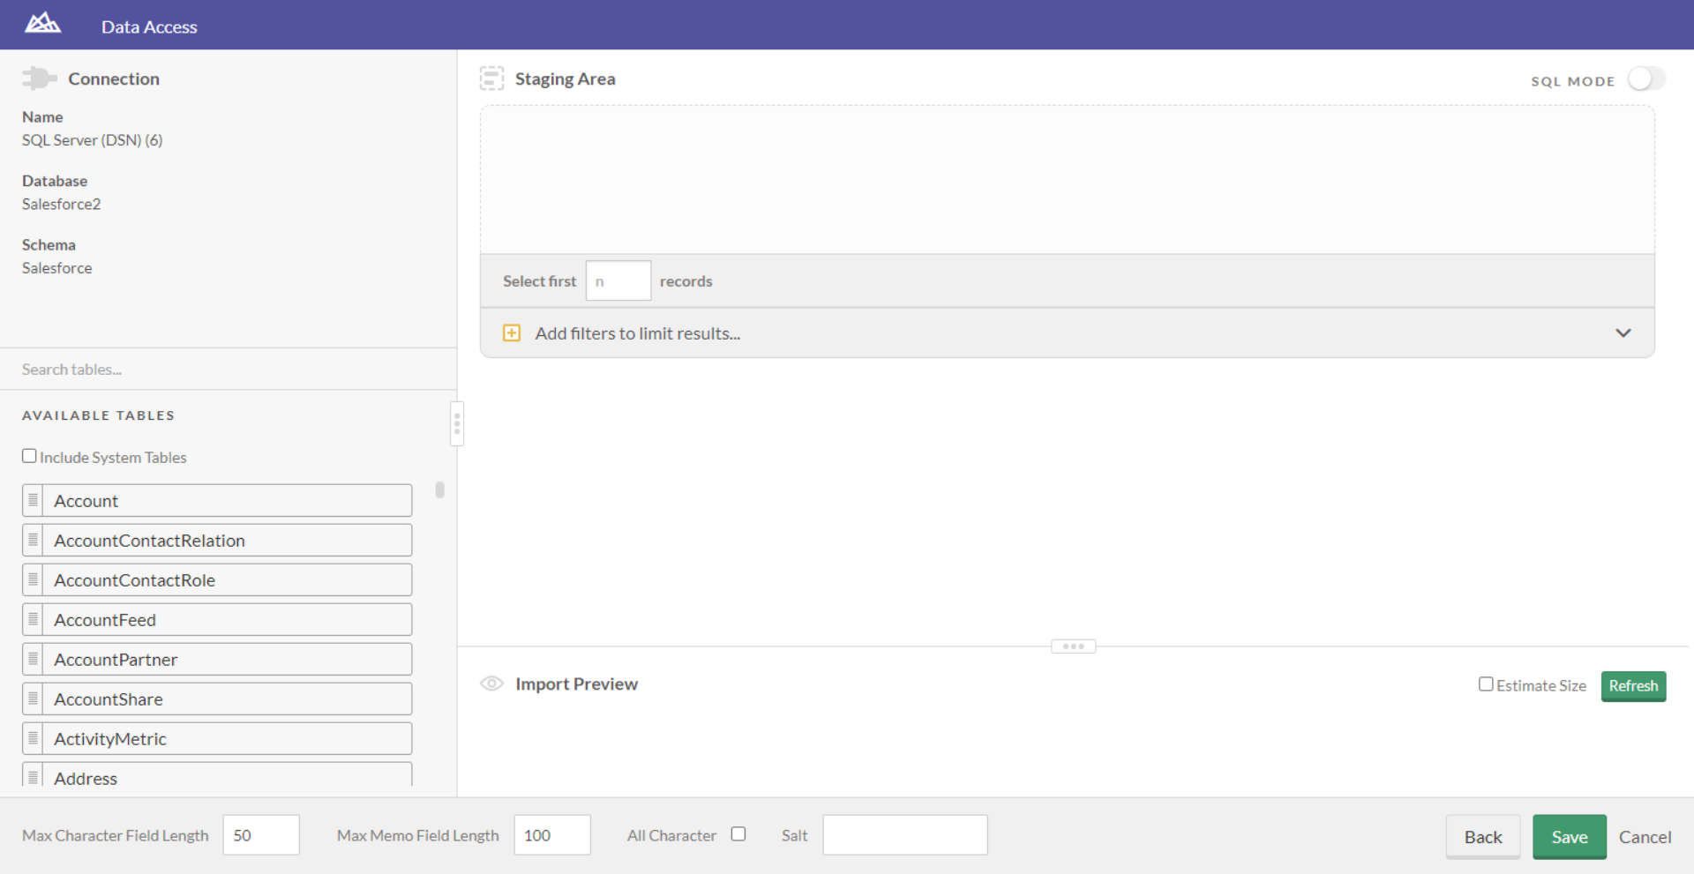The image size is (1694, 874).
Task: Click the drag handle icon of AccountFeed table
Action: [x=33, y=619]
